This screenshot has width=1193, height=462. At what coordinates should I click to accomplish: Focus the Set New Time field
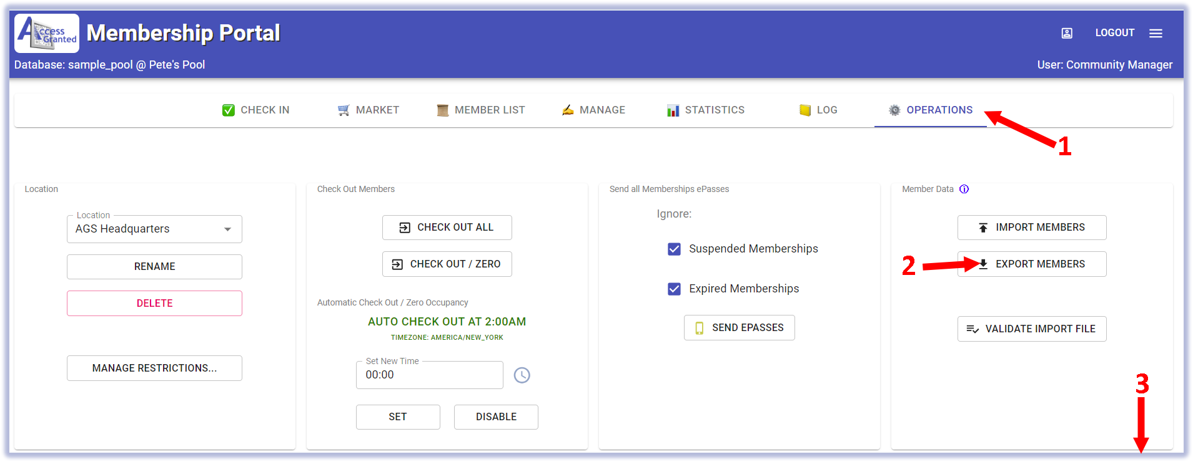(430, 375)
